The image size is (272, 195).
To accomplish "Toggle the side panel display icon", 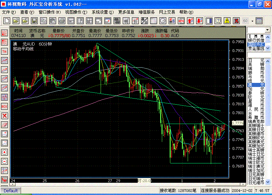I will [x=209, y=21].
